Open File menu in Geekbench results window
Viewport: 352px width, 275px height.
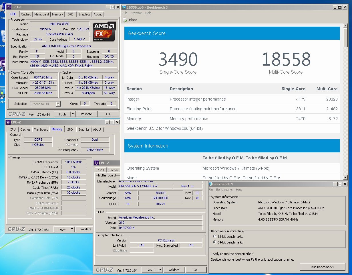(125, 13)
